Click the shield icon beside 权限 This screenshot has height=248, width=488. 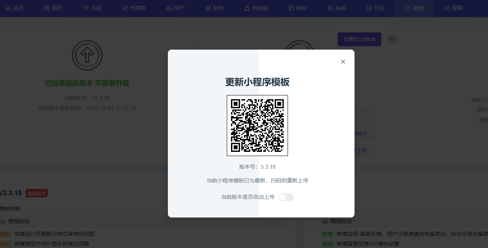coord(447,8)
